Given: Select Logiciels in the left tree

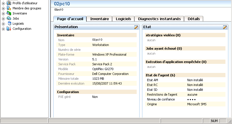Looking at the screenshot, I should coord(18,24).
